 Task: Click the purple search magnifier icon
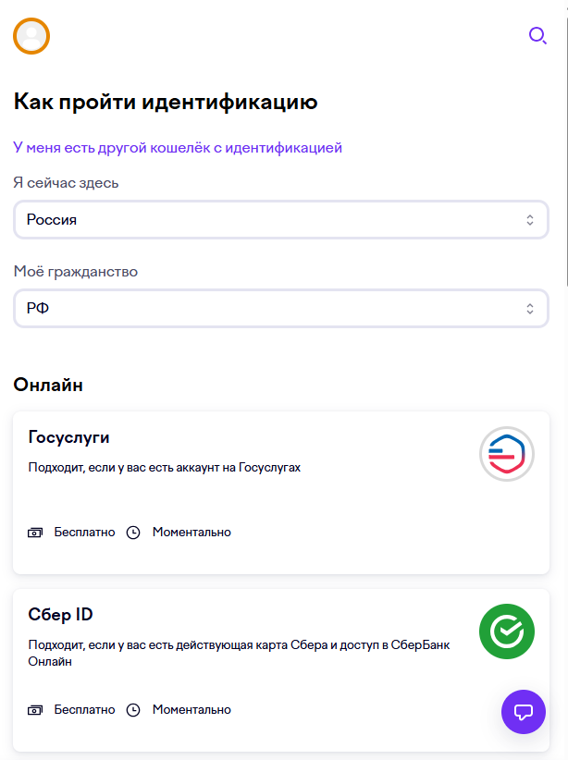[537, 36]
